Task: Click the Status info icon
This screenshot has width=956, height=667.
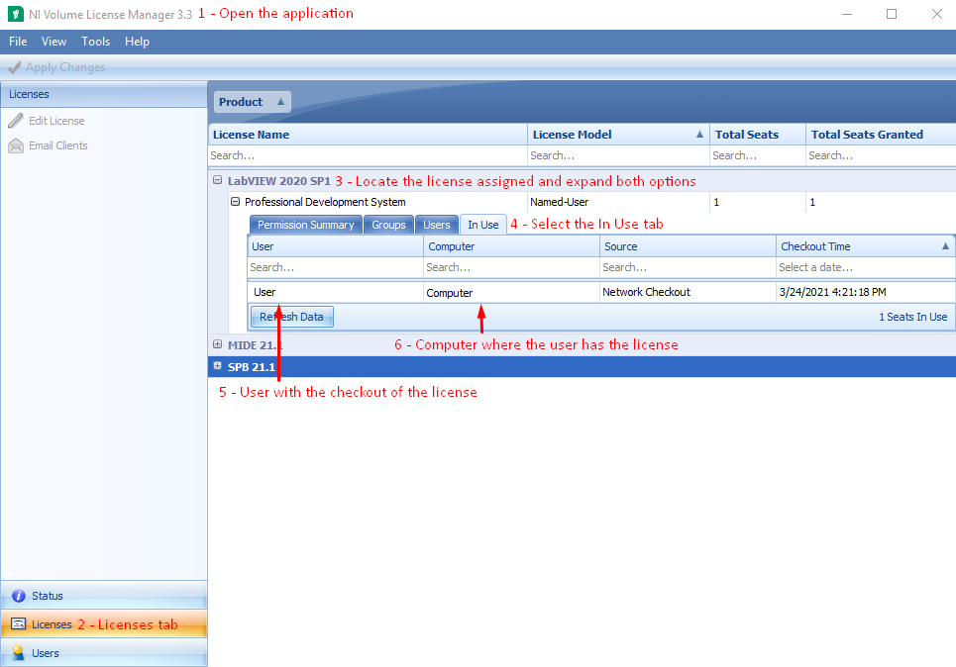Action: 18,596
